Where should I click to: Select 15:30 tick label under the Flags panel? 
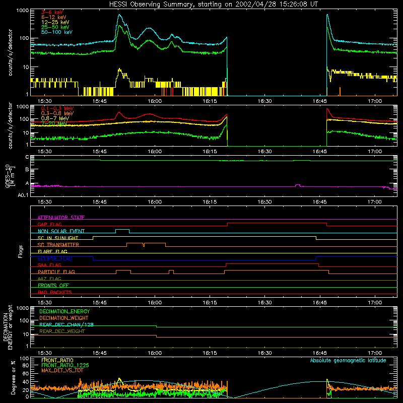point(45,303)
